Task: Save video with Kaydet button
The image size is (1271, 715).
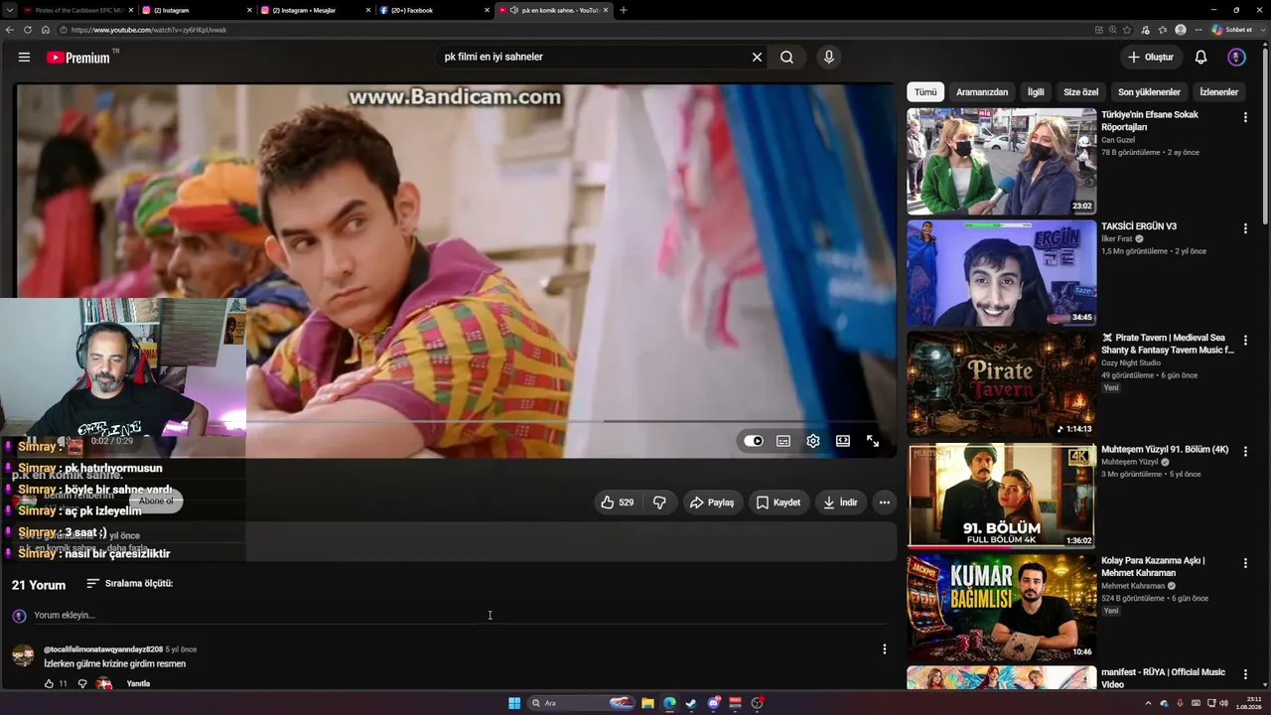Action: (x=778, y=502)
